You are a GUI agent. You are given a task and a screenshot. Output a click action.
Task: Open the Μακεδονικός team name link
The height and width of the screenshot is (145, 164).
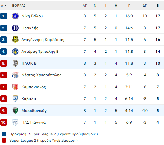[x=34, y=111]
